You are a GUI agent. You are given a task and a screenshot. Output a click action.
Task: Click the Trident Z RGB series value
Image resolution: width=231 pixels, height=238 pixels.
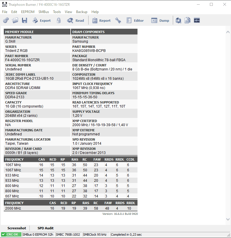point(16,51)
